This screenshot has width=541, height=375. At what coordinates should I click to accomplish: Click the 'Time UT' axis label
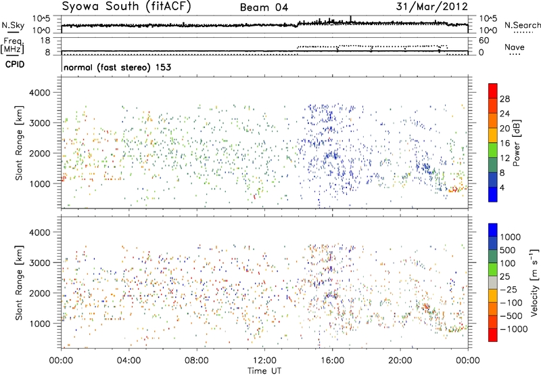point(264,371)
